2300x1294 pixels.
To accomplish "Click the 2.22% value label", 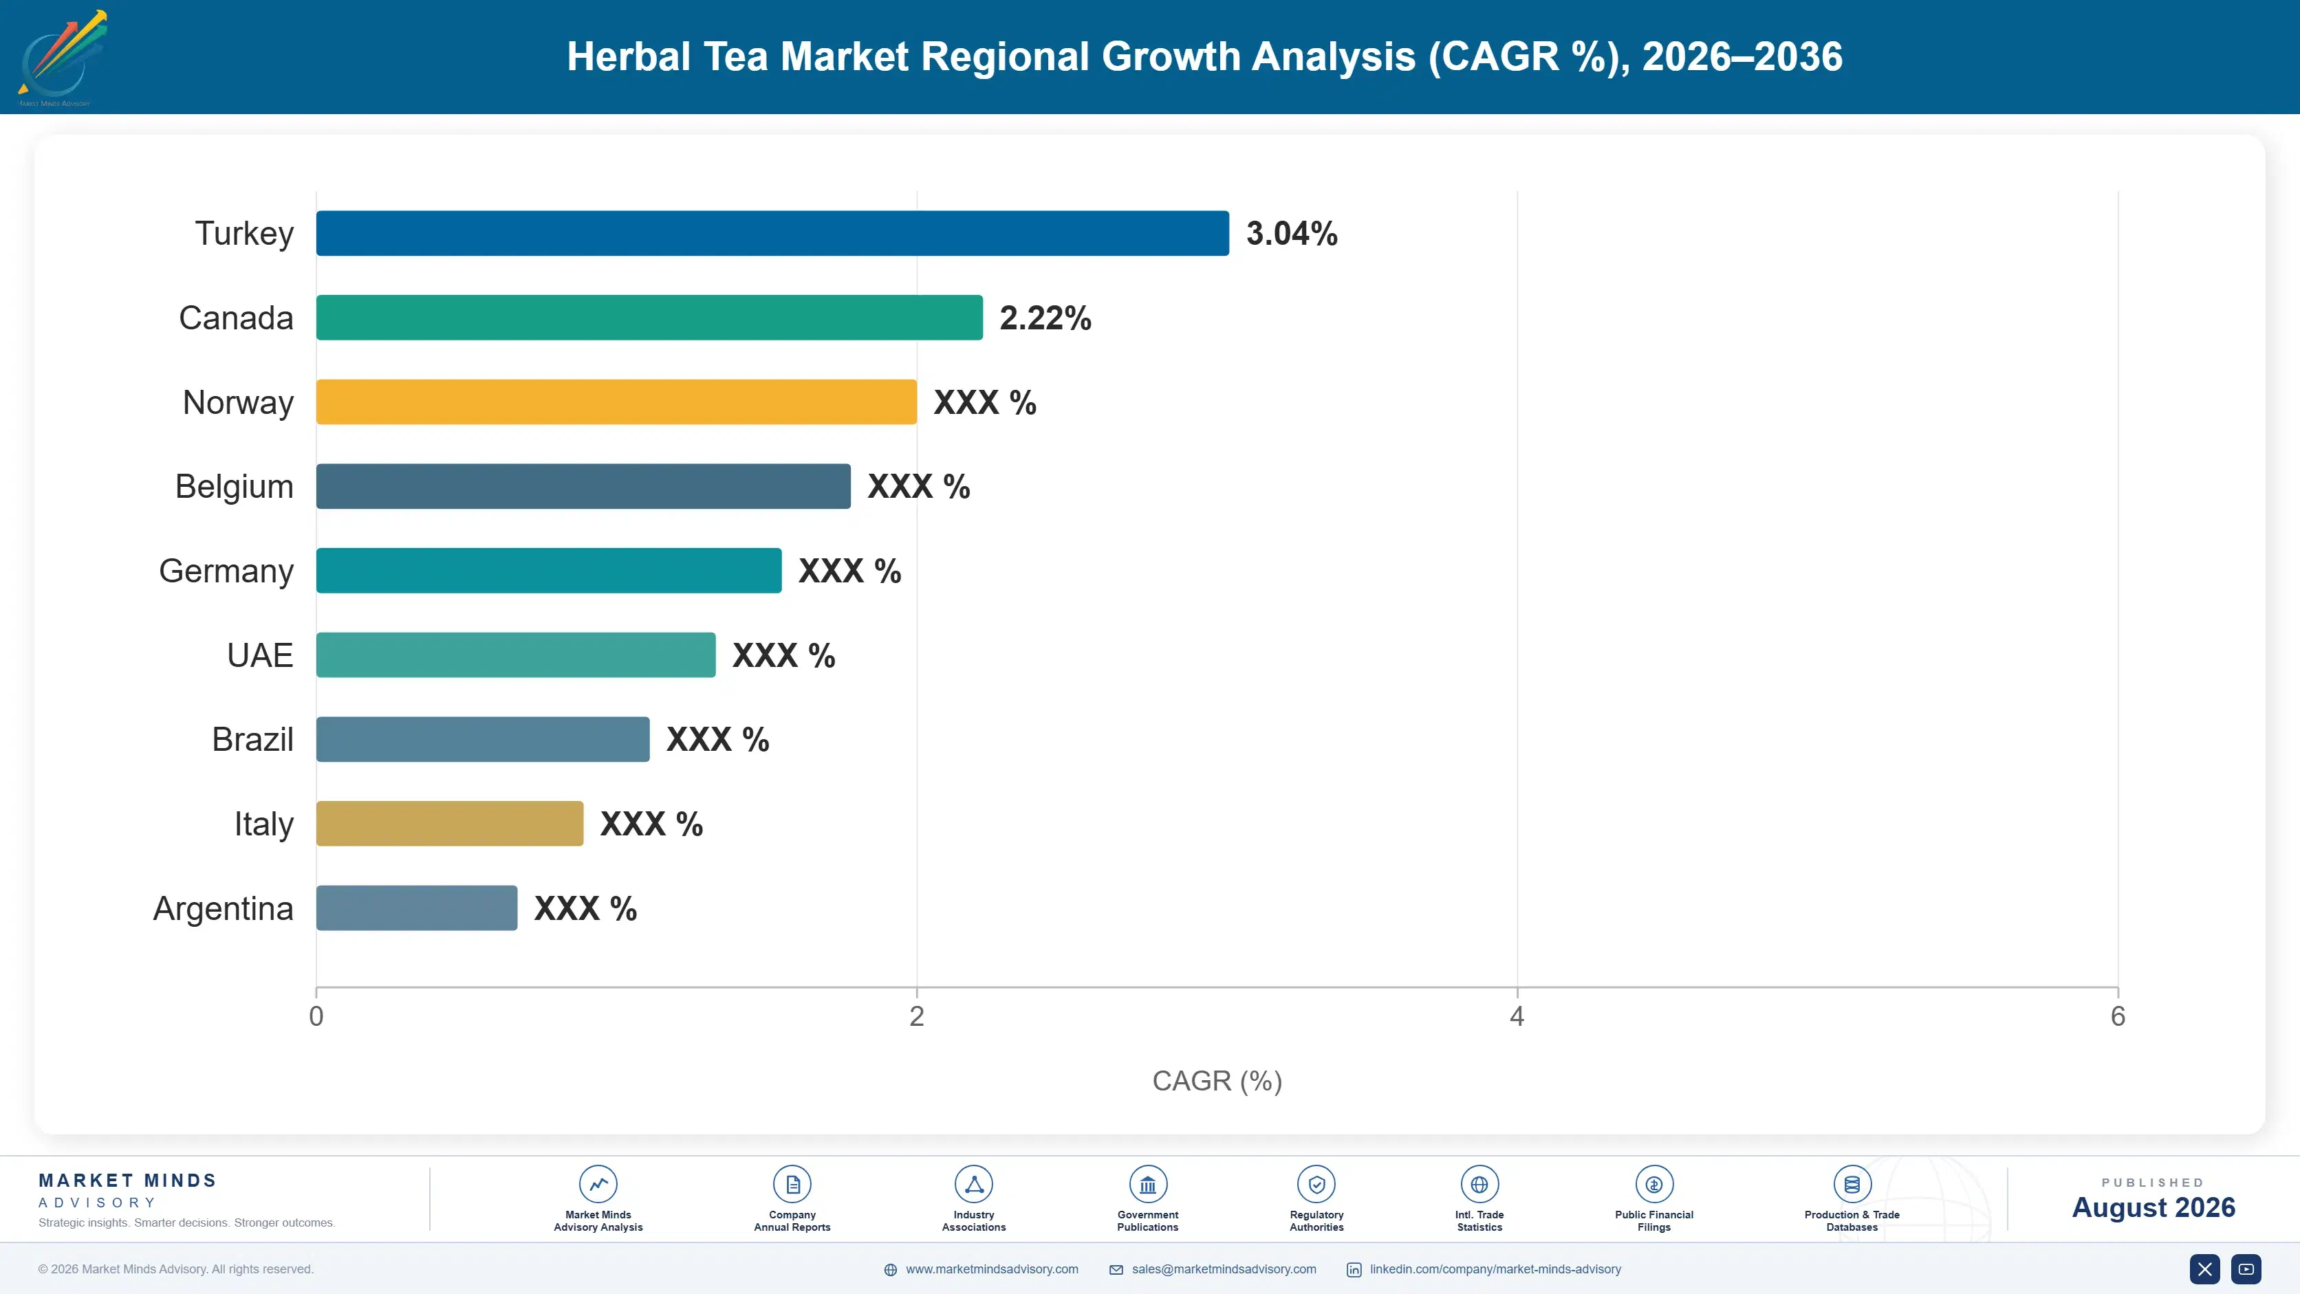I will point(1045,318).
